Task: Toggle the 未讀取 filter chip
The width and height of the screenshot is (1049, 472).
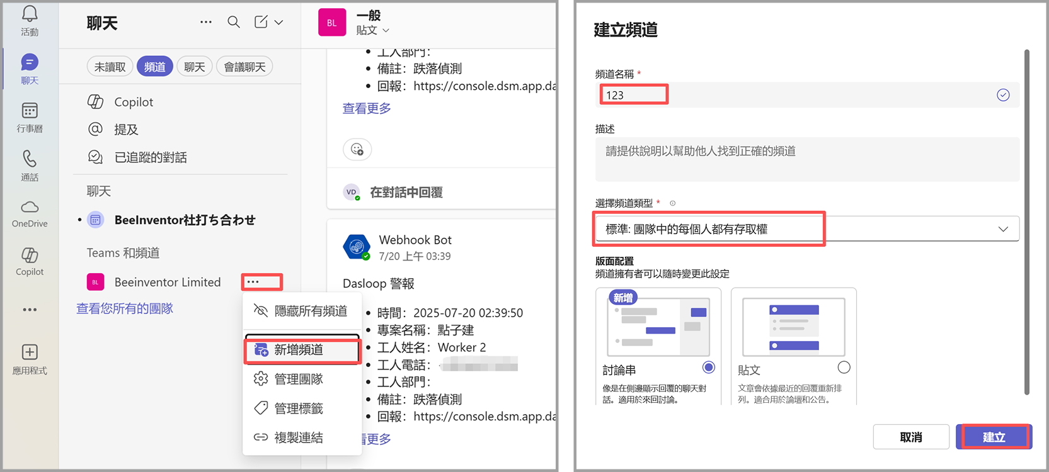Action: click(x=110, y=67)
